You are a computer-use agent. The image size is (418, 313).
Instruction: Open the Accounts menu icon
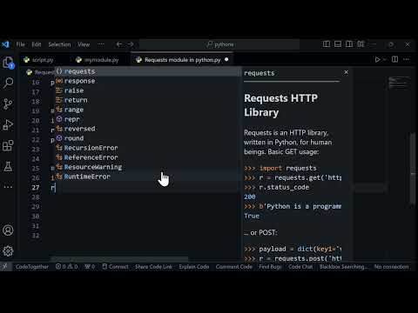click(8, 230)
